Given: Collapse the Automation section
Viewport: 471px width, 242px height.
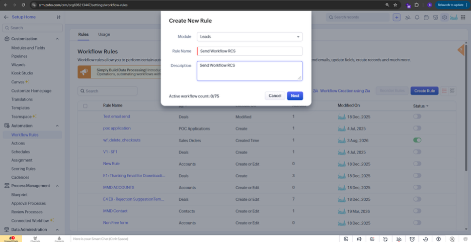Looking at the screenshot, I should [57, 126].
